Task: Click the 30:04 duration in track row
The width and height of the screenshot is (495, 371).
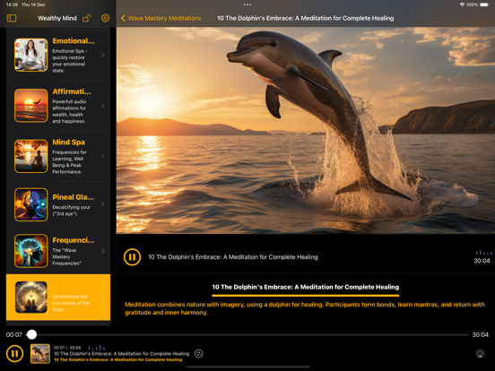Action: (x=482, y=261)
